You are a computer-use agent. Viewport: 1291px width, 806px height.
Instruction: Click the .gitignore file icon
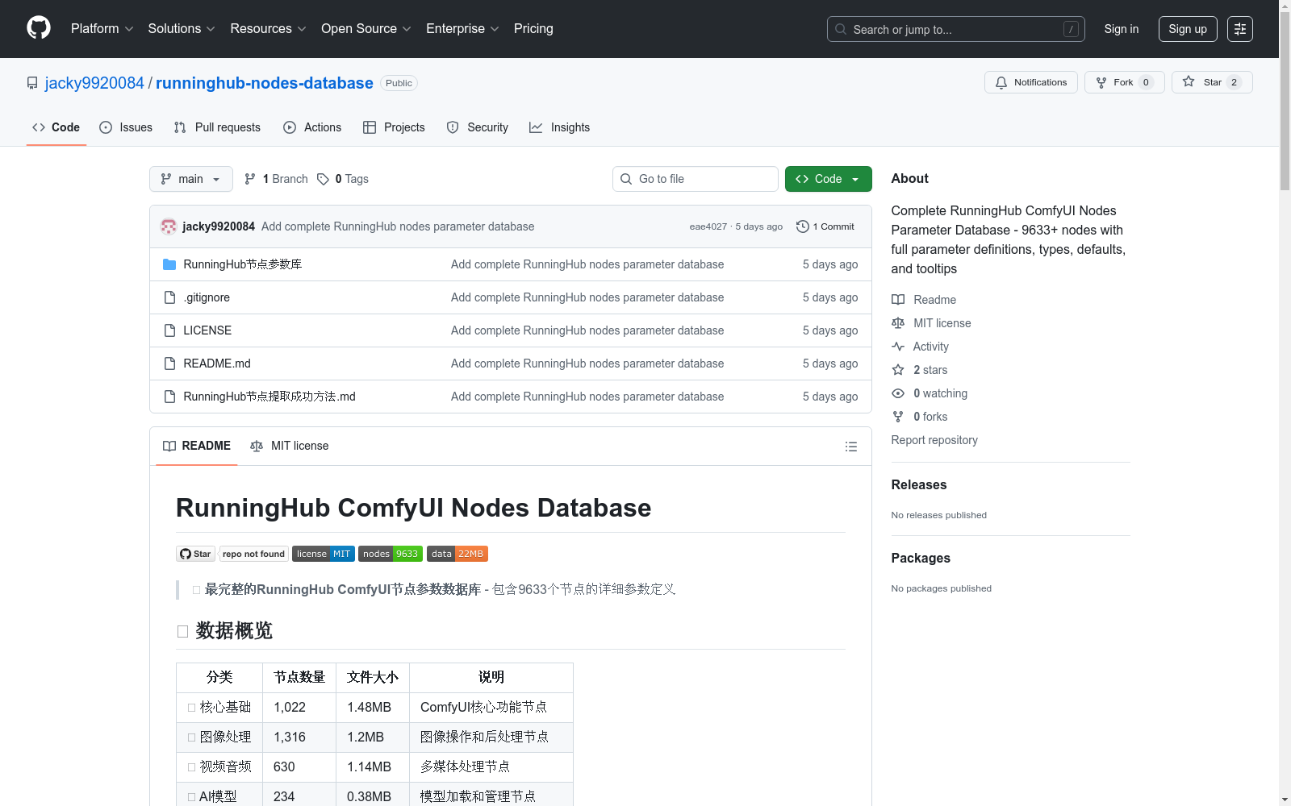pos(169,297)
